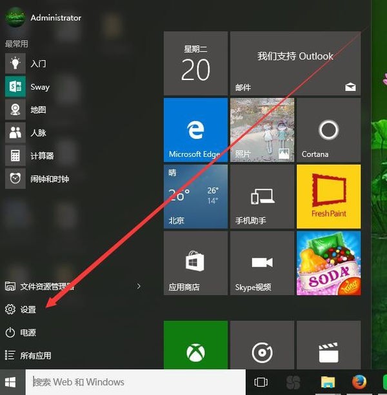Screen dimensions: 387x395
Task: Open the calendar tile showing 20
Action: (x=195, y=63)
